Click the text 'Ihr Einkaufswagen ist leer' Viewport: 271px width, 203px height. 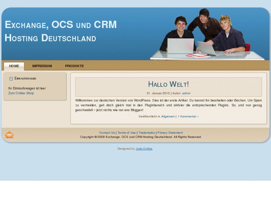(27, 88)
